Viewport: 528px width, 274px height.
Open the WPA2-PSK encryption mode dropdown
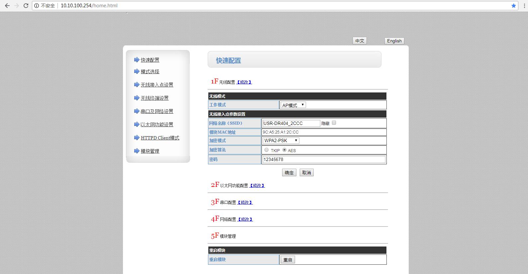(281, 140)
